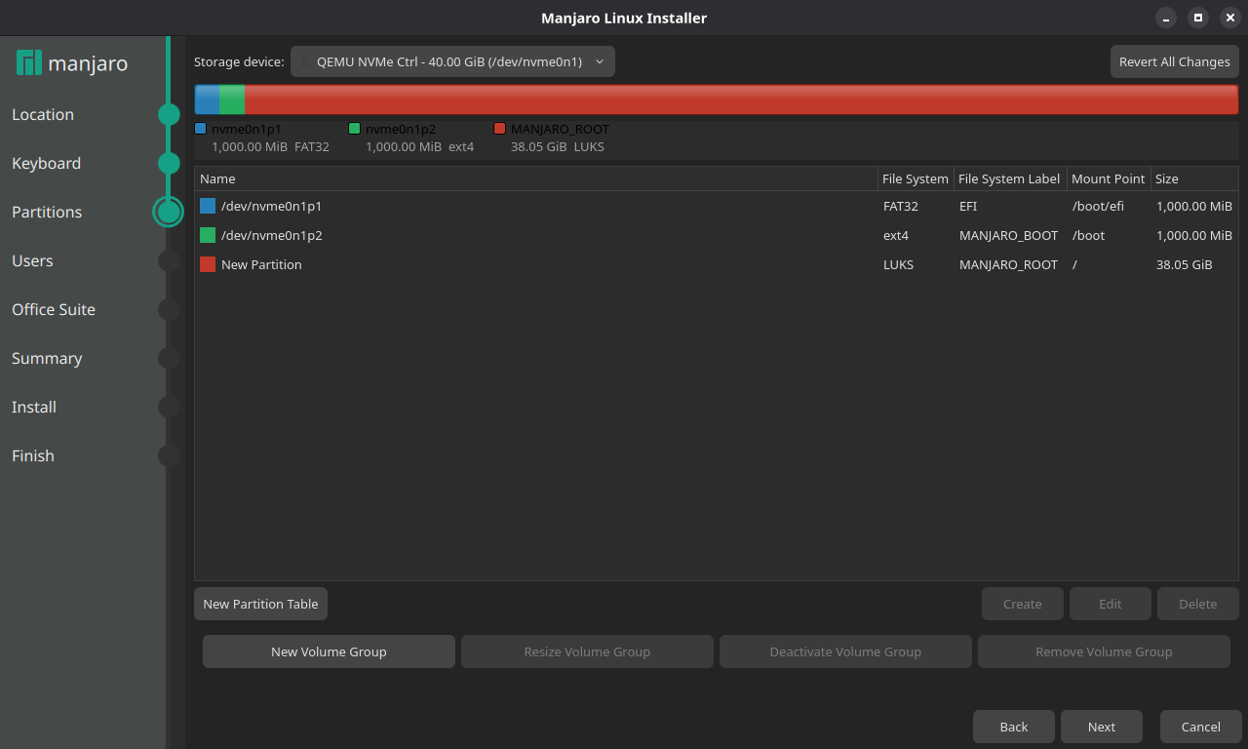
Task: Open the Office Suite step in sidebar
Action: pyautogui.click(x=54, y=309)
